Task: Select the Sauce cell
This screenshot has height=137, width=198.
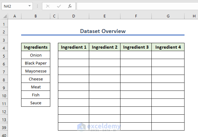Action: point(36,103)
